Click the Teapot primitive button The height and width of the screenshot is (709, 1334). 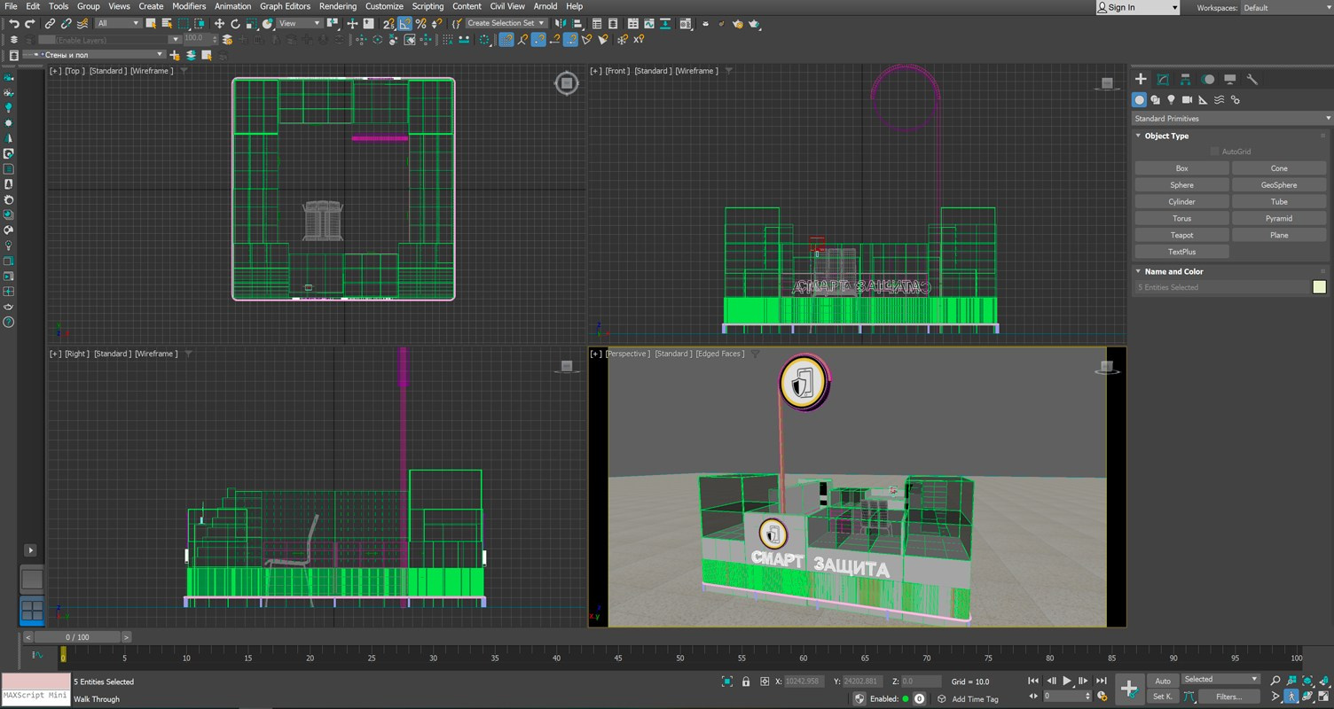pyautogui.click(x=1181, y=236)
